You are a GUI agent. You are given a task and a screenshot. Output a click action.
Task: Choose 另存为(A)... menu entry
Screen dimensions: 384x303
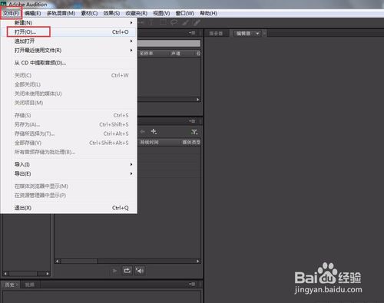pos(68,124)
